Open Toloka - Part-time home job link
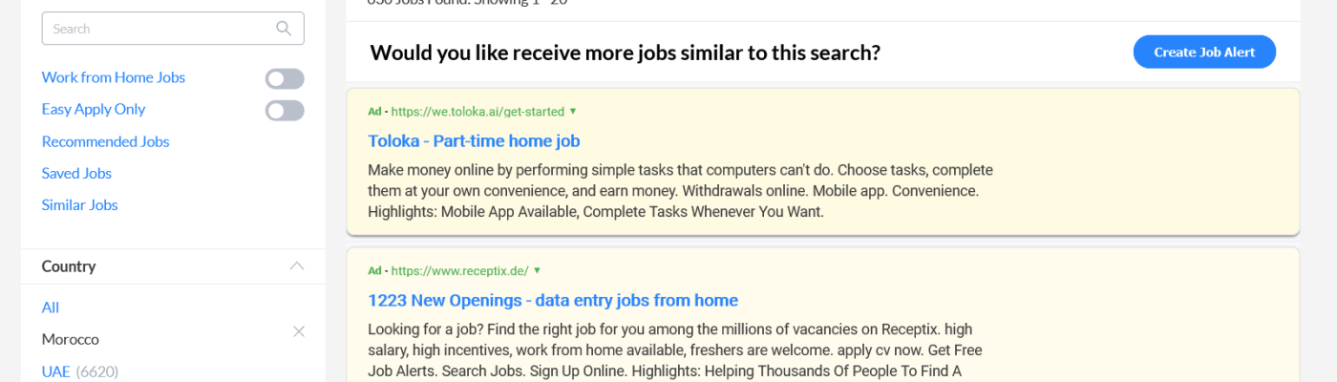1337x382 pixels. tap(474, 141)
